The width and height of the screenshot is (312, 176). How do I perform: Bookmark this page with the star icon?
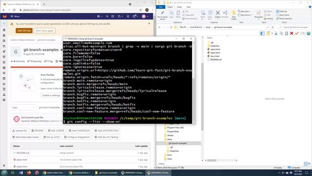click(x=141, y=10)
